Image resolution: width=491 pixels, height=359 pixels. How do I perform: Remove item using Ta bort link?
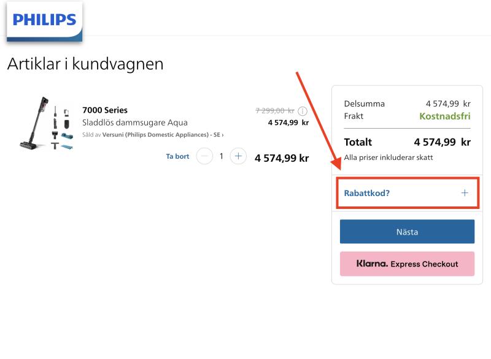coord(177,156)
